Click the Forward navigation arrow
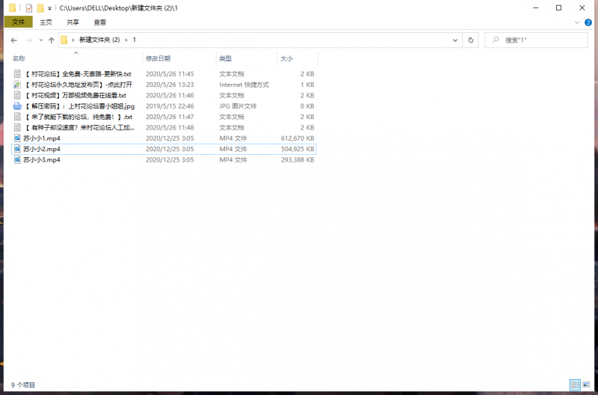This screenshot has width=598, height=395. [28, 40]
